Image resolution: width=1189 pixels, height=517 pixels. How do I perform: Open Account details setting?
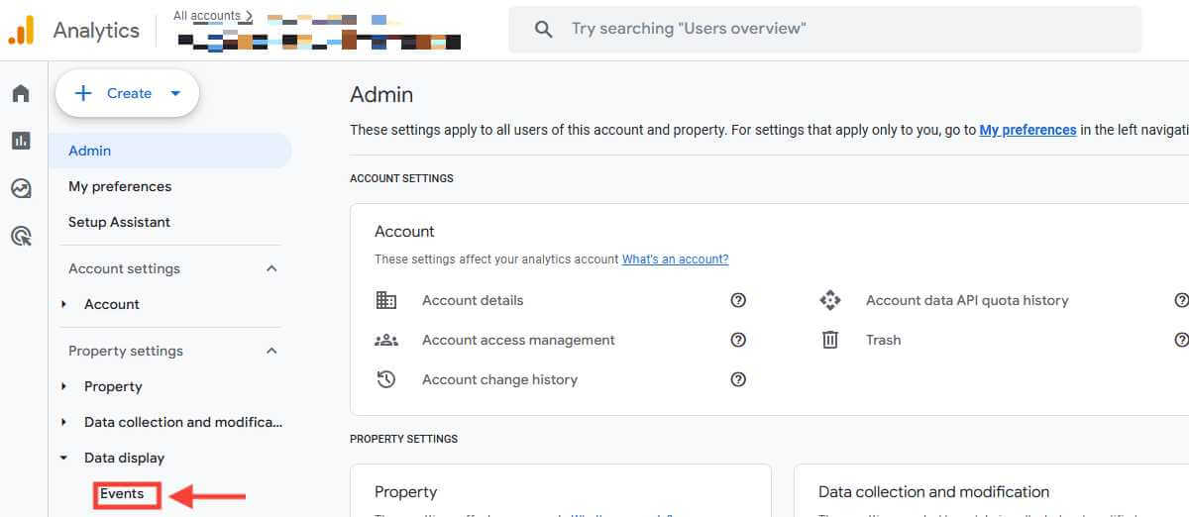click(x=473, y=300)
